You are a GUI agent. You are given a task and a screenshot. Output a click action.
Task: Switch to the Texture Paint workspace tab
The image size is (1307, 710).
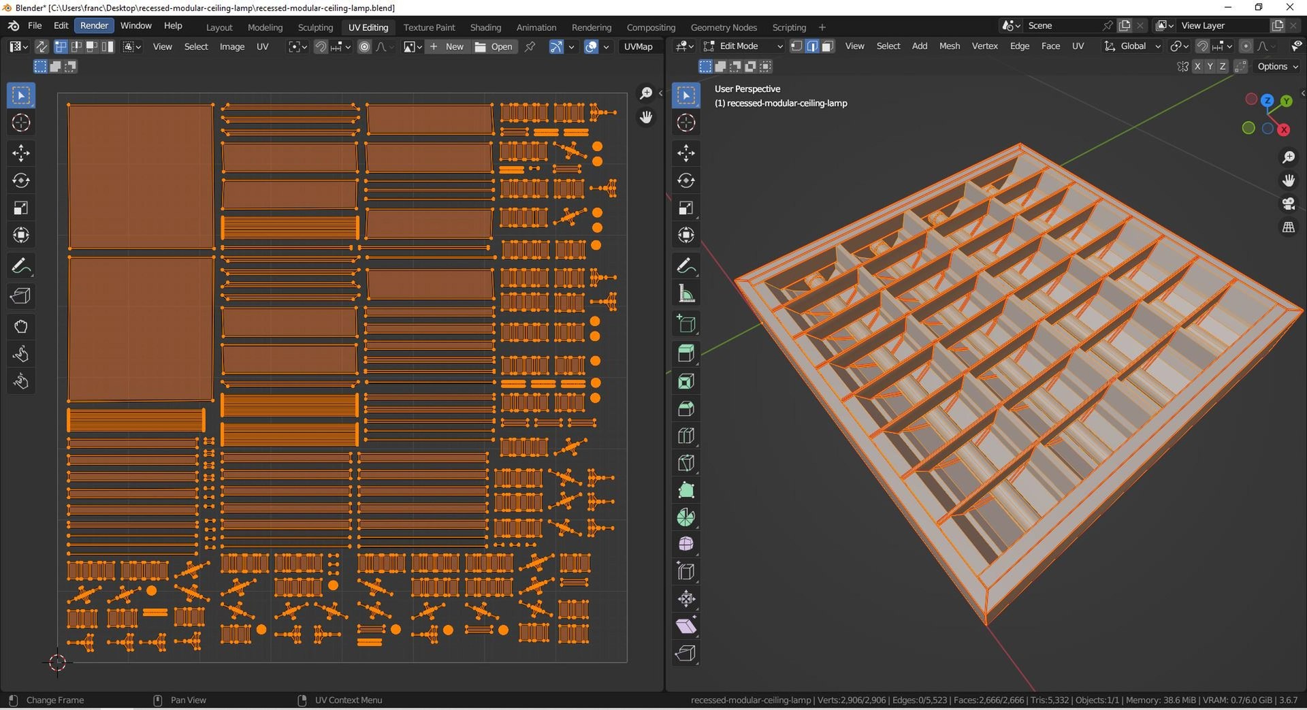click(x=429, y=27)
